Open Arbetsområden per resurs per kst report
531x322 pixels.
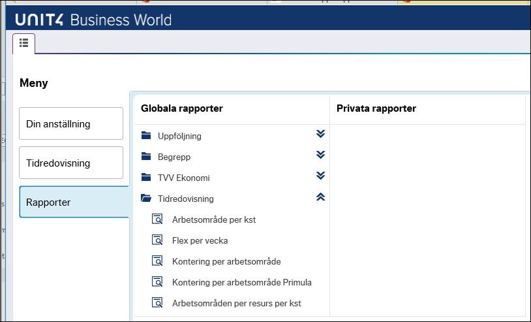point(237,303)
